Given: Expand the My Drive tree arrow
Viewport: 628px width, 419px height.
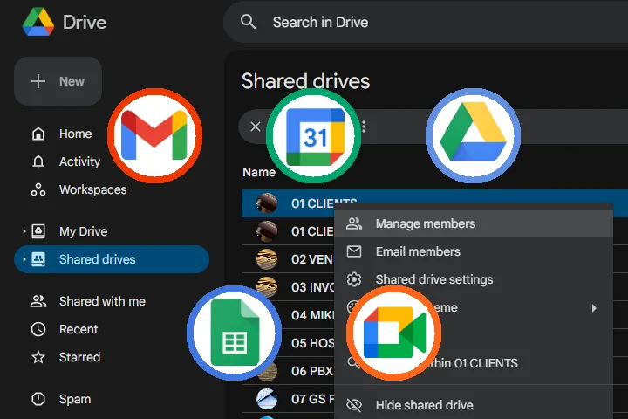Looking at the screenshot, I should click(x=24, y=231).
